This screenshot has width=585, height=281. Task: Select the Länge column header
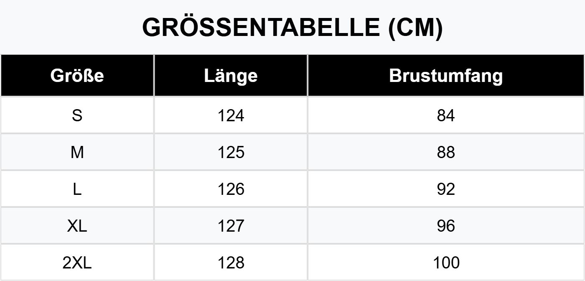tap(231, 76)
